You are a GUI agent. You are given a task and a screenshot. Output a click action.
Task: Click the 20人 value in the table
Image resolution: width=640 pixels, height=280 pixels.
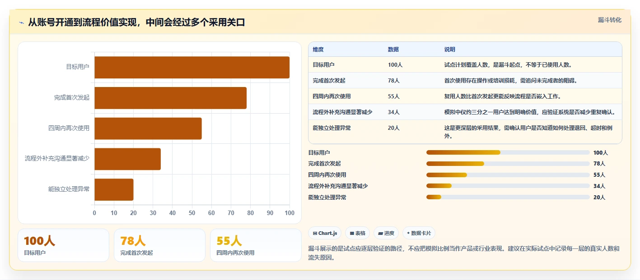(x=394, y=128)
